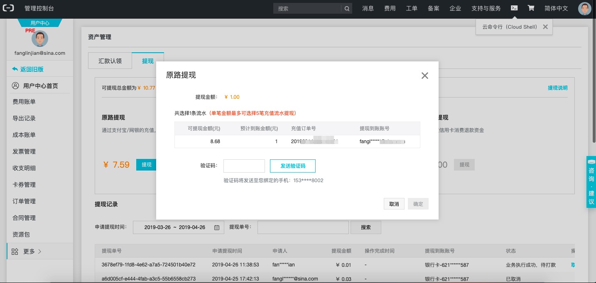Image resolution: width=596 pixels, height=283 pixels.
Task: Click the 2019-04-26 11:38:53 timestamp
Action: 235,264
